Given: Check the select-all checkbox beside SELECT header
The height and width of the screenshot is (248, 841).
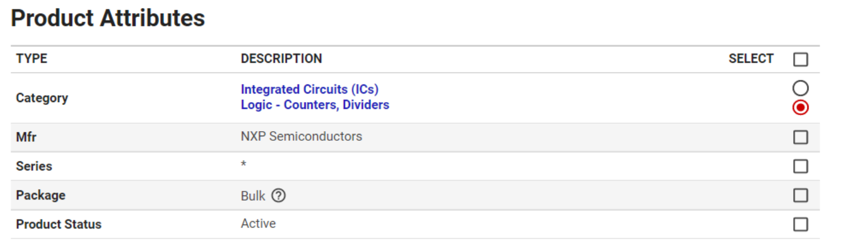Looking at the screenshot, I should click(x=801, y=59).
